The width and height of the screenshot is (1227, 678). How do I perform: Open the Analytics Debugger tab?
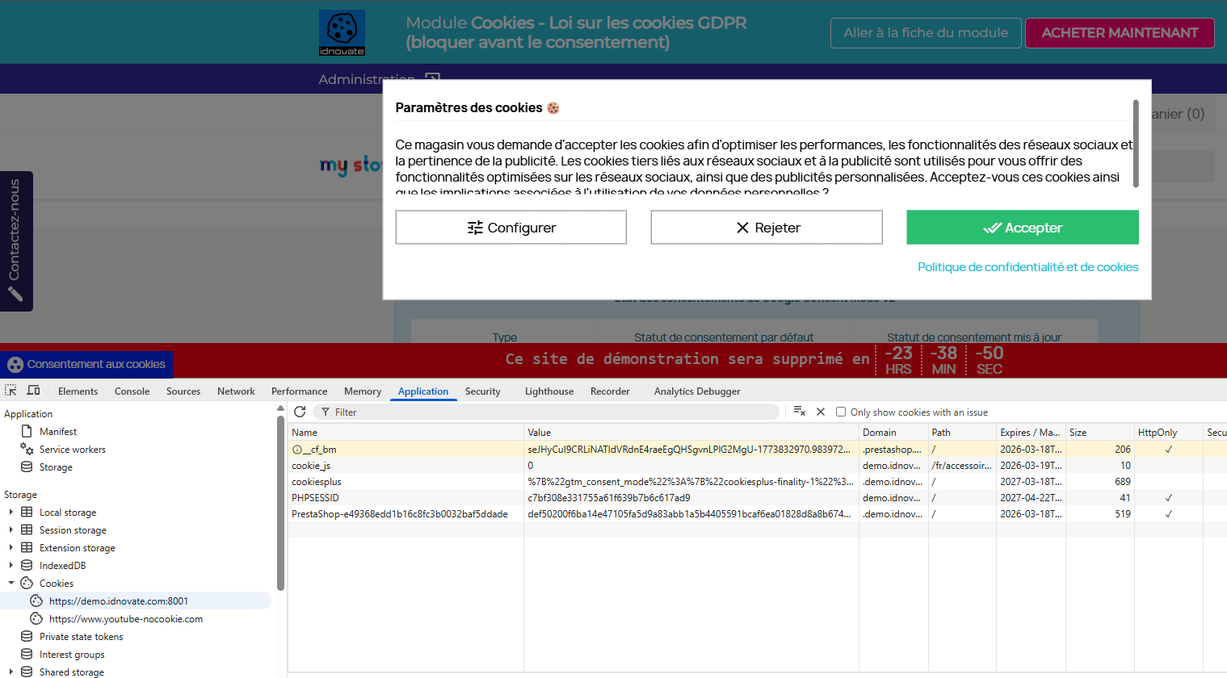(x=697, y=391)
